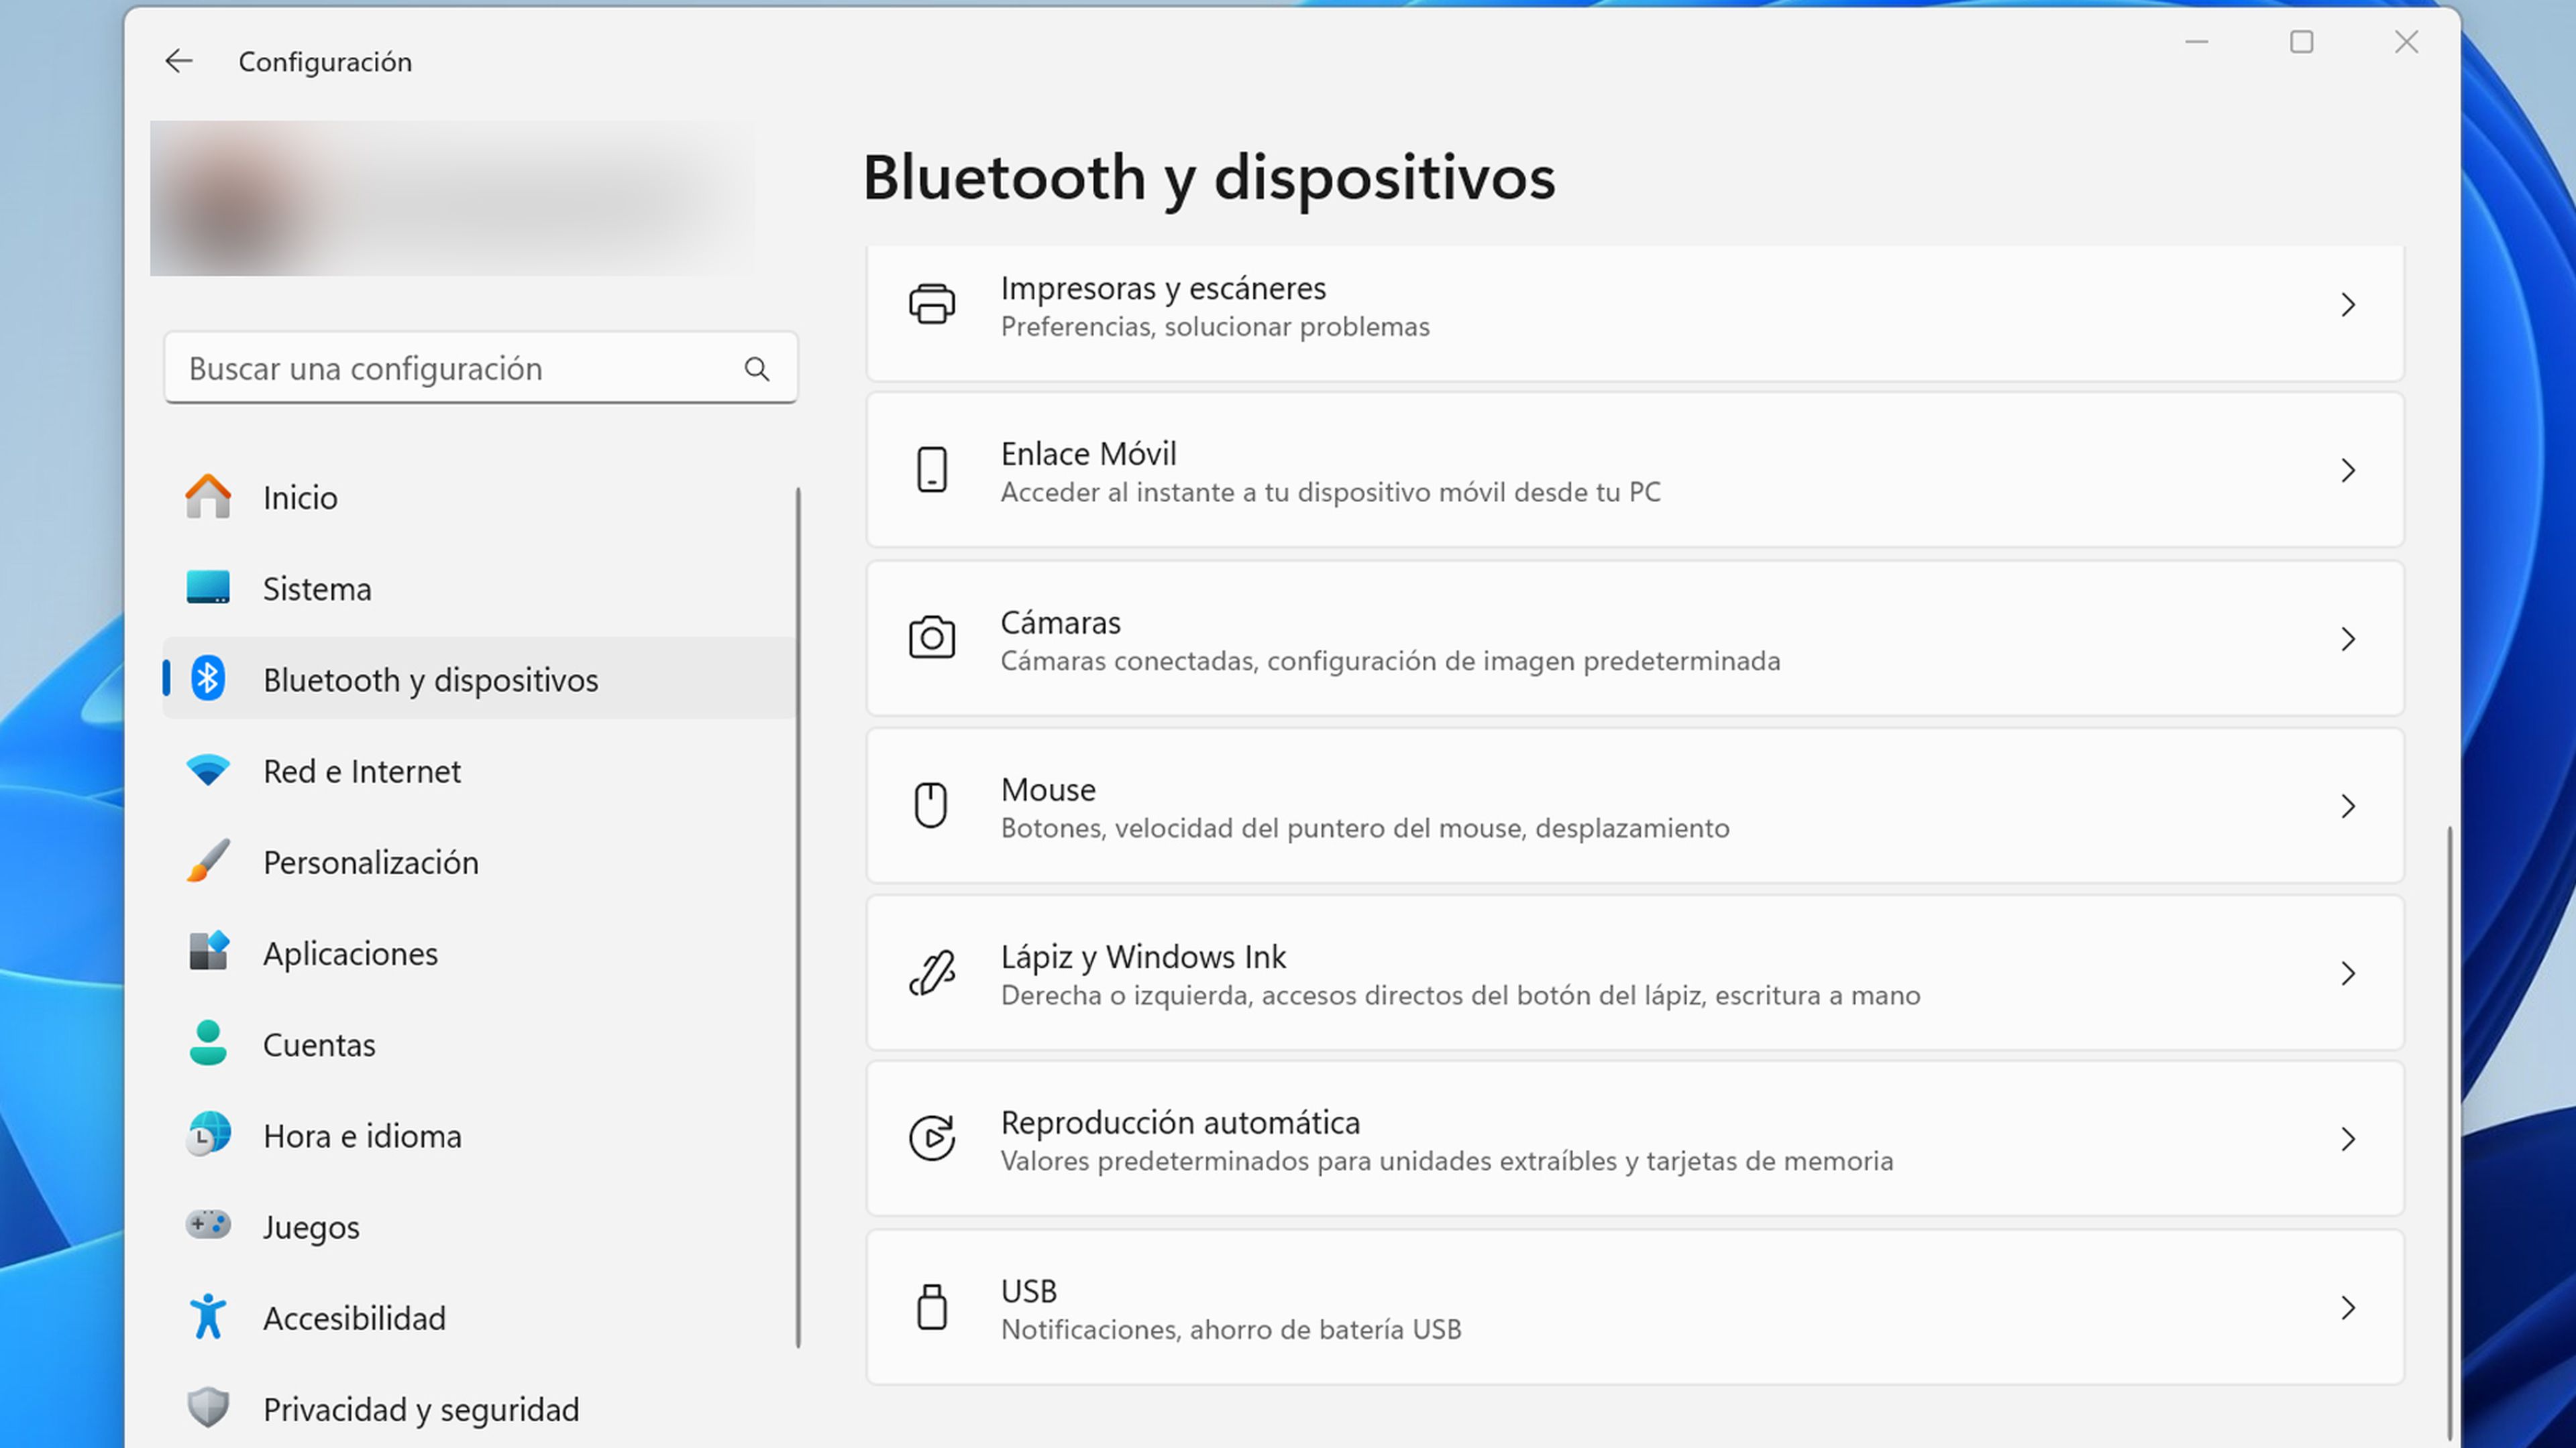Screen dimensions: 2576x1448
Task: Click the Impresoras y escáneres title
Action: 1163,288
